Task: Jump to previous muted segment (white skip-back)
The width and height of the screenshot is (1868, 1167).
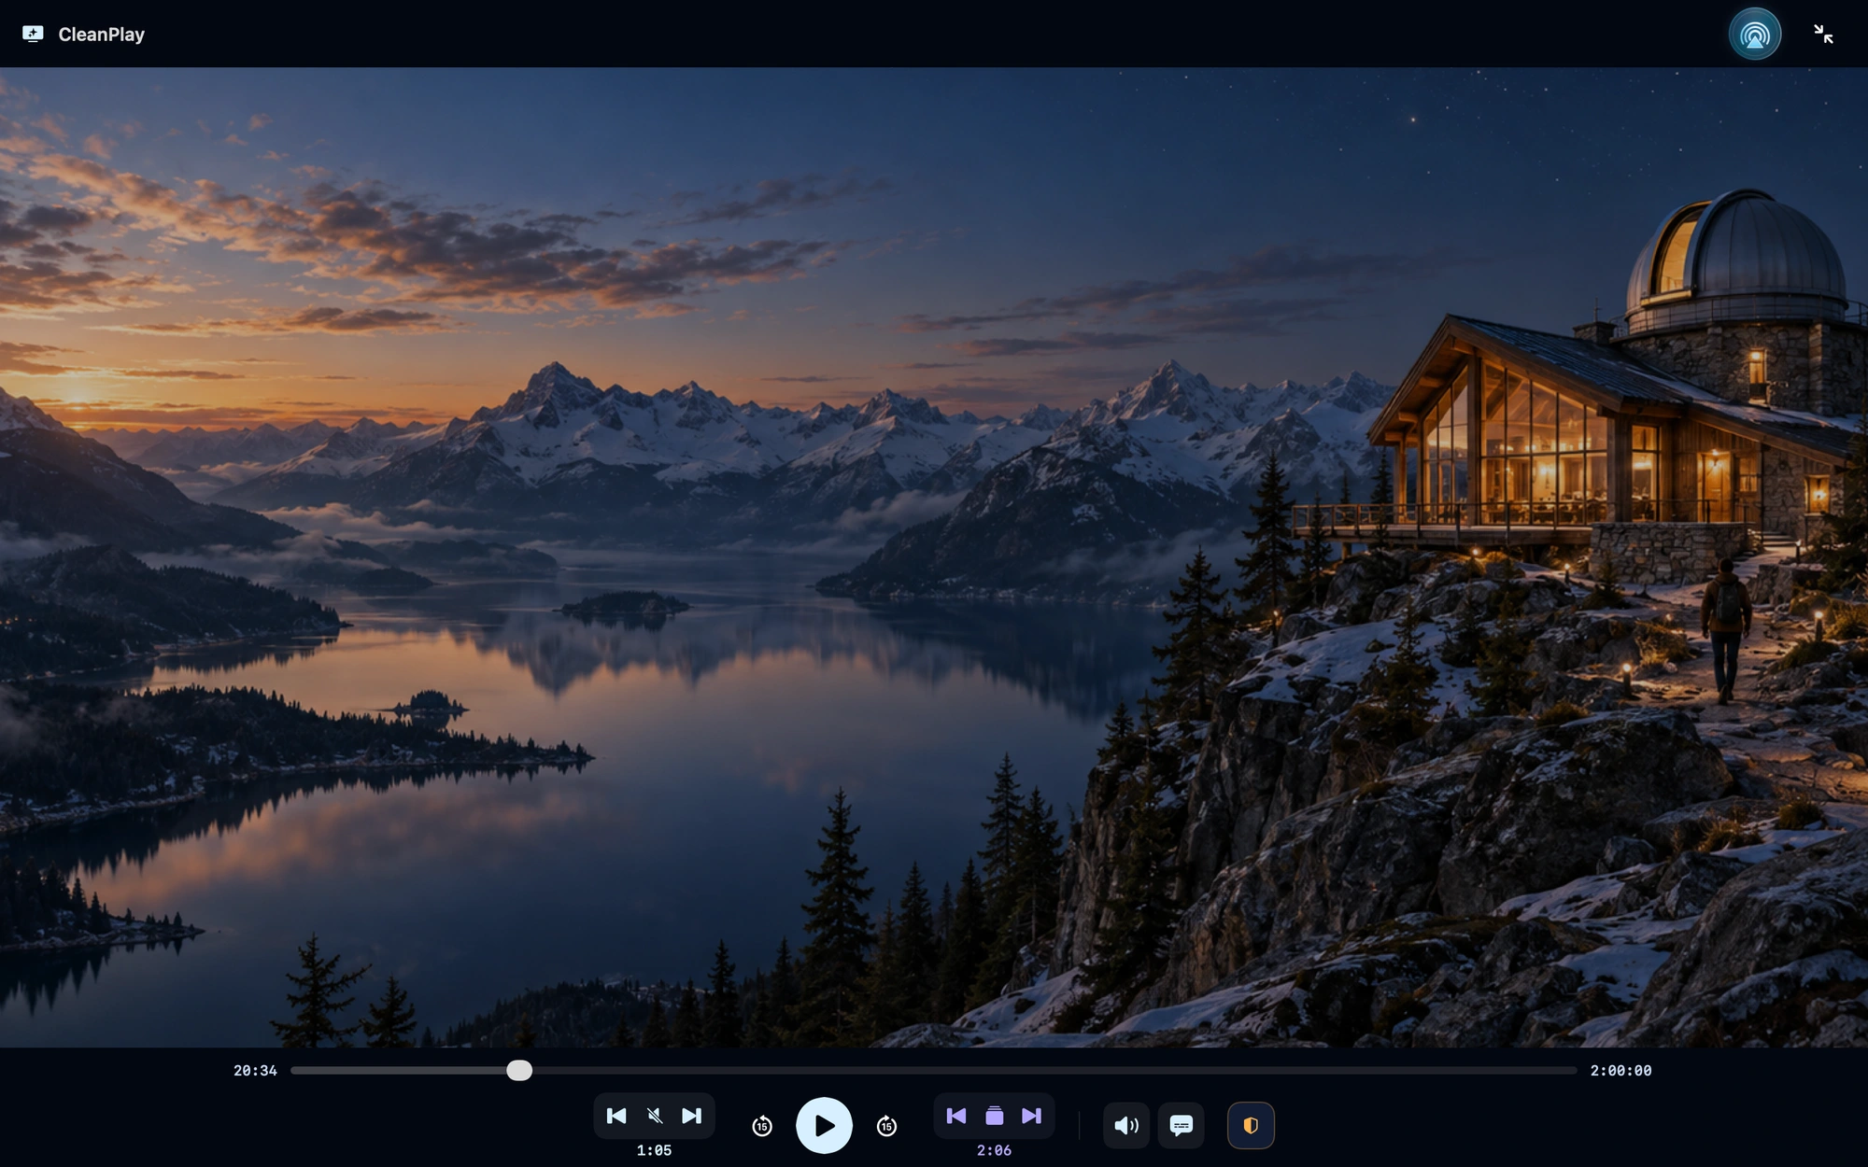Action: [x=616, y=1116]
